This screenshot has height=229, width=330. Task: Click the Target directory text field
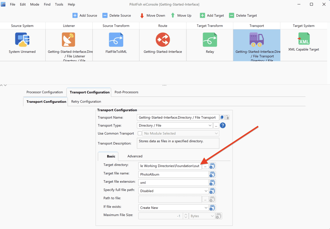pos(170,166)
